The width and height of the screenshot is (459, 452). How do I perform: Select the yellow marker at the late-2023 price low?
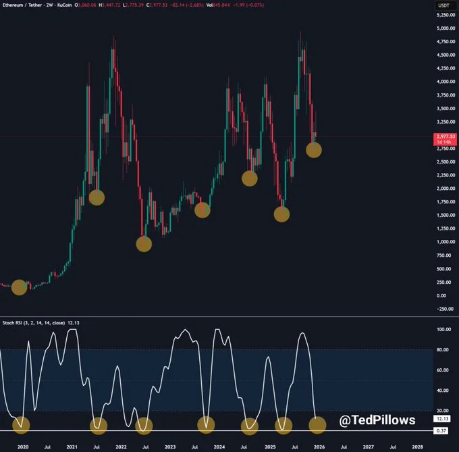pos(202,210)
